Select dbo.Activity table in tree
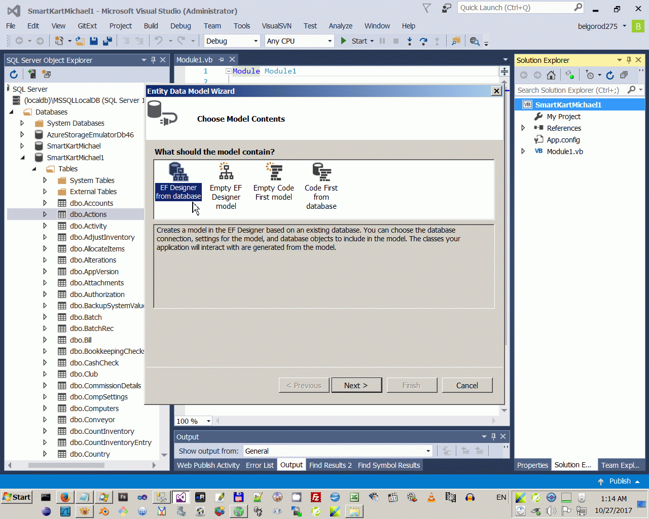 [x=88, y=226]
